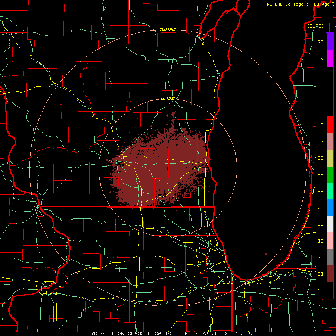Viewport: 336px width, 336px height.
Task: Click the 50 NMI range ring label
Action: click(168, 99)
